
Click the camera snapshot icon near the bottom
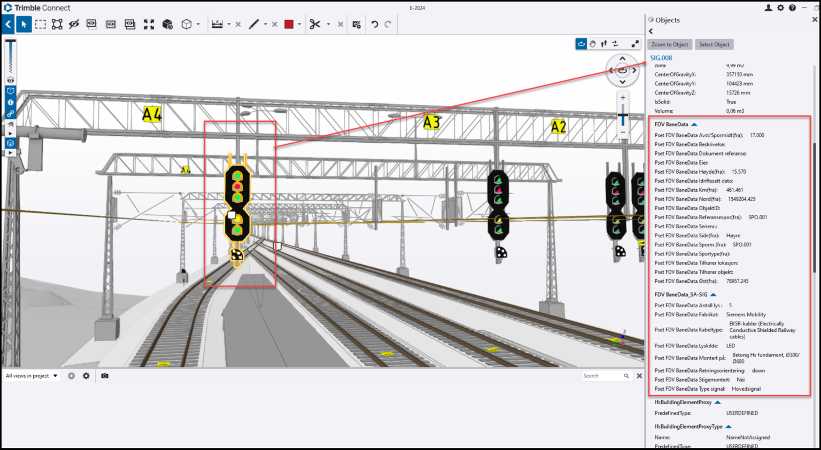[x=104, y=376]
